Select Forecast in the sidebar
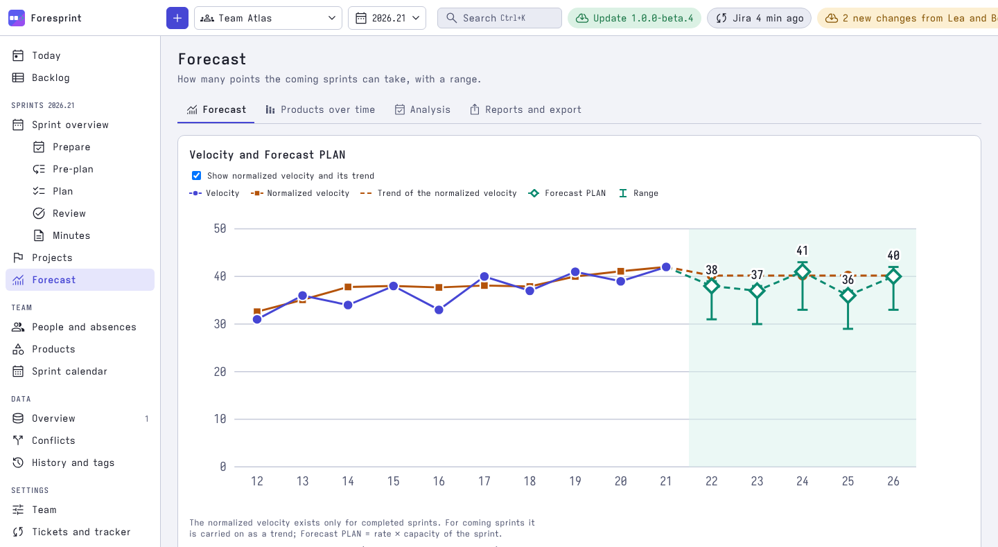This screenshot has width=998, height=547. (x=80, y=280)
